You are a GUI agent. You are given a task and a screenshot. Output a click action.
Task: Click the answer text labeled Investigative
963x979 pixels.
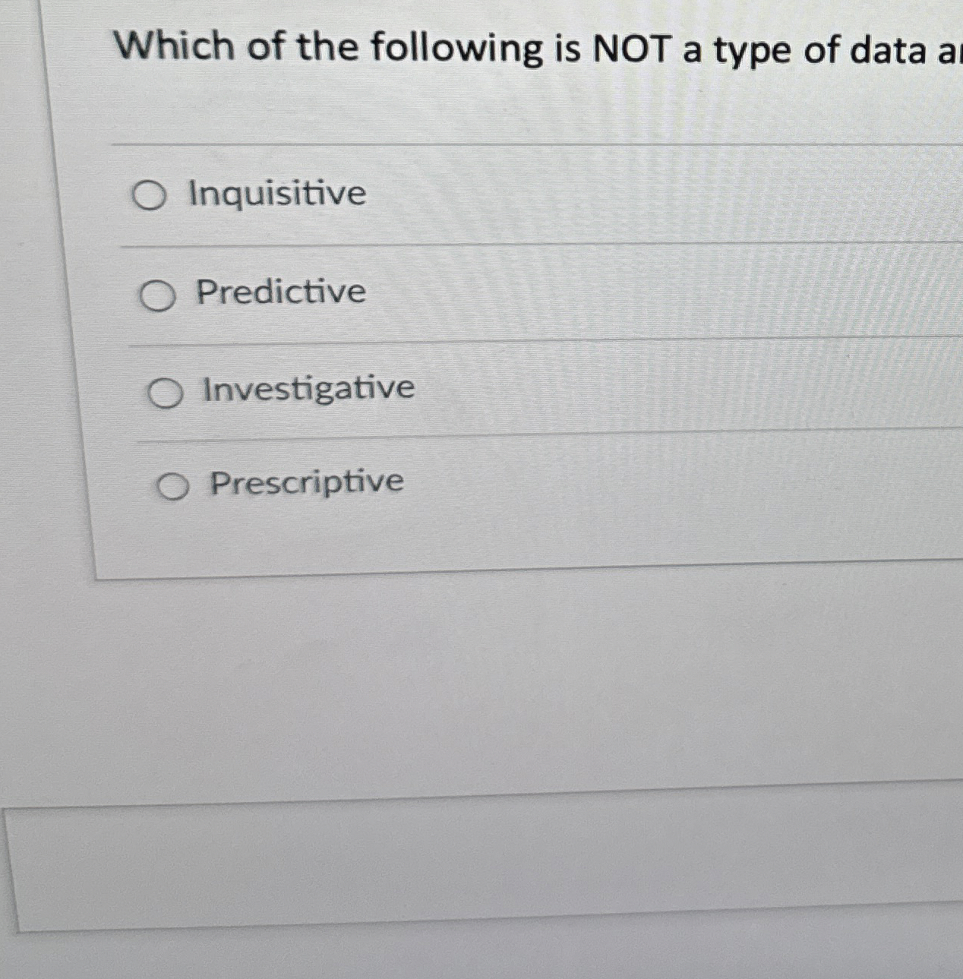pos(308,387)
